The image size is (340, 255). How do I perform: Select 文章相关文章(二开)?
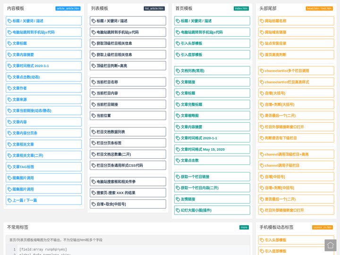44,155
